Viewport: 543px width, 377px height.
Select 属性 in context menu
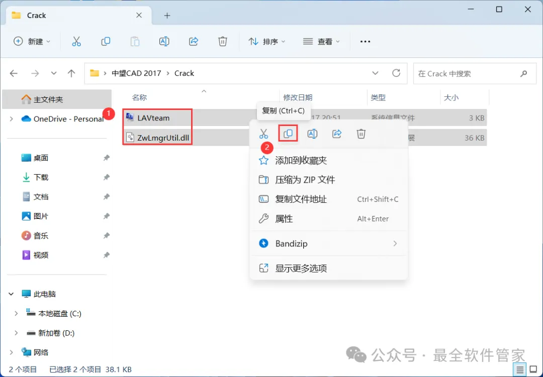(329, 218)
